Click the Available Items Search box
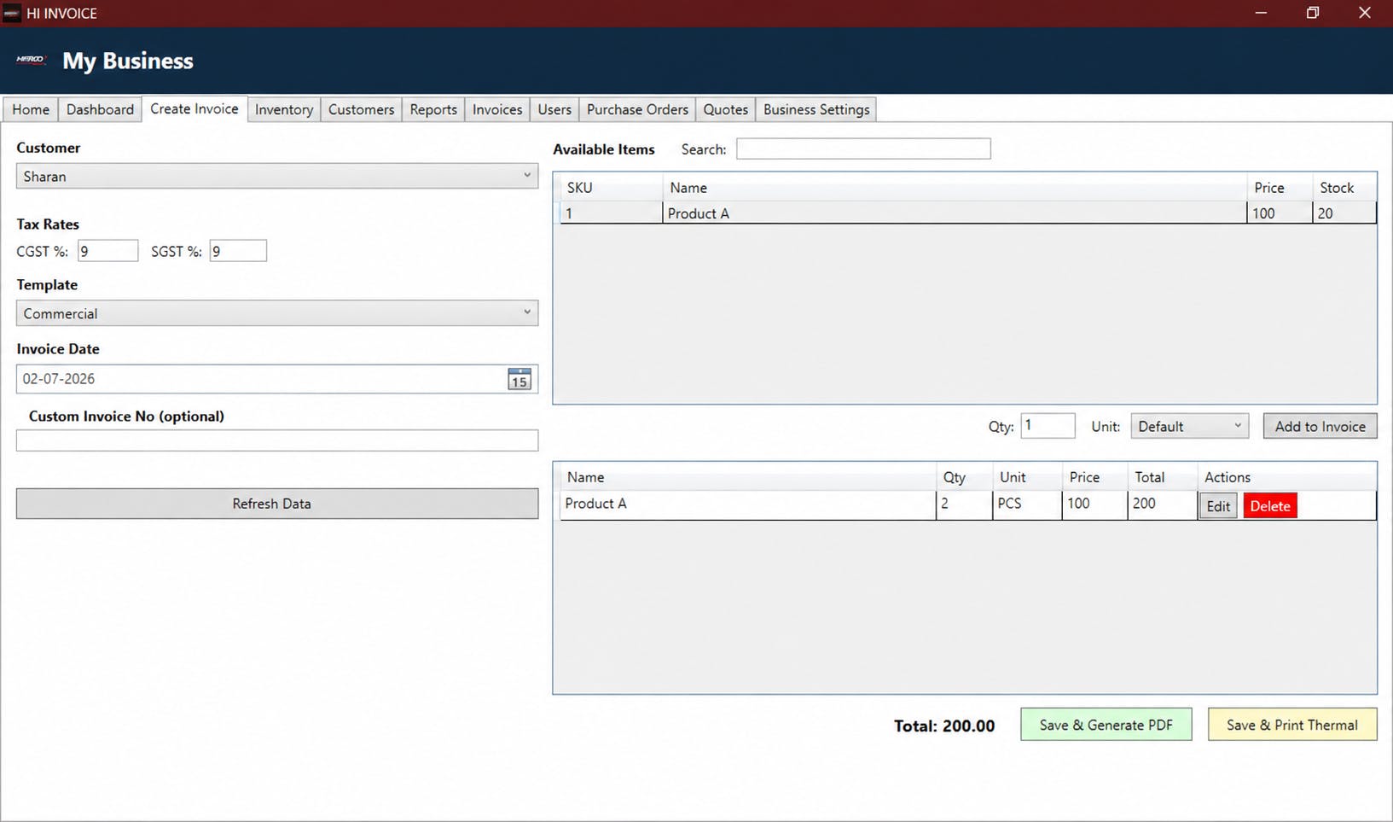Image resolution: width=1393 pixels, height=822 pixels. tap(863, 149)
